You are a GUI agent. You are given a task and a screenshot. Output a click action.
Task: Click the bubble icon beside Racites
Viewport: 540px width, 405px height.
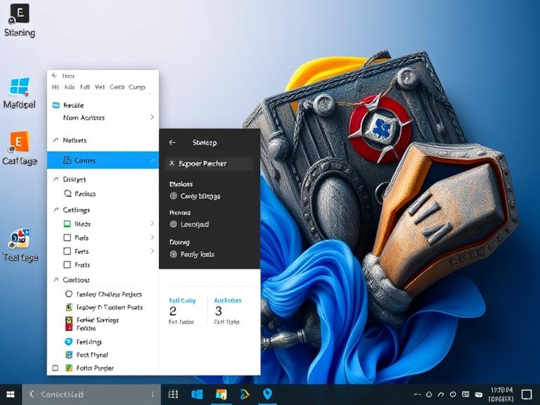(x=67, y=193)
